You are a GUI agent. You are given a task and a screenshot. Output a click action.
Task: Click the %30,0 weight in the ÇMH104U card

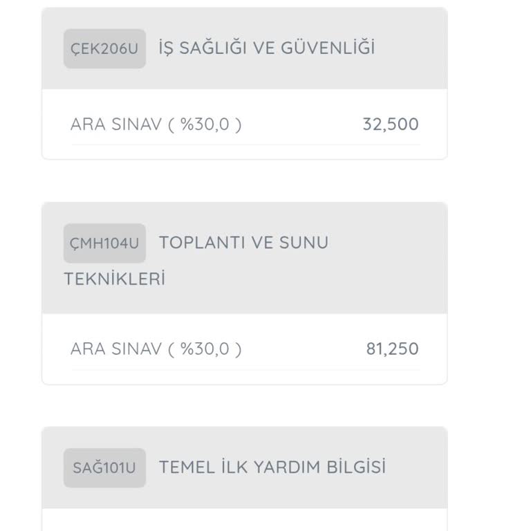click(205, 348)
